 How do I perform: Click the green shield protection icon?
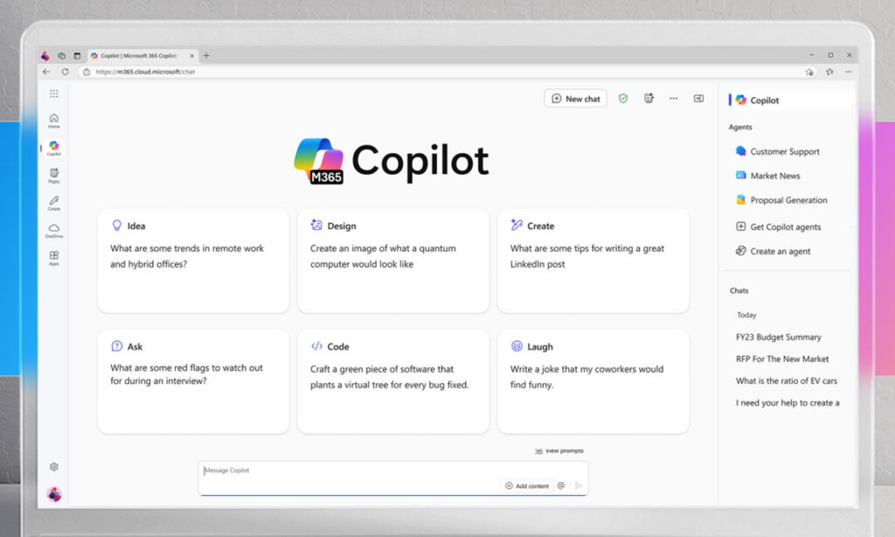coord(622,98)
